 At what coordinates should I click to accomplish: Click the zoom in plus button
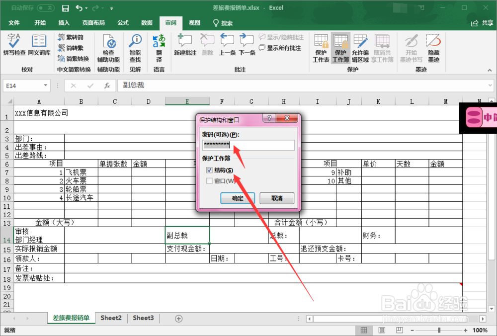click(465, 331)
